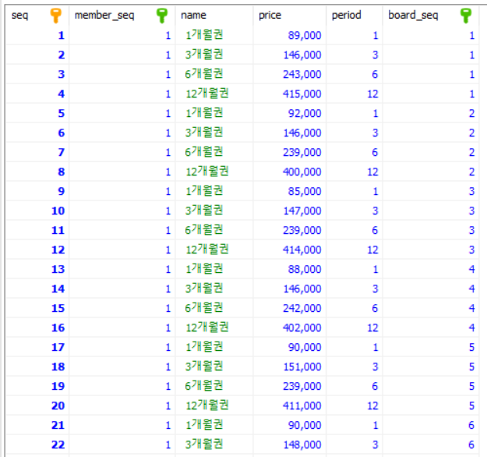Select price cell 148,000

point(289,445)
